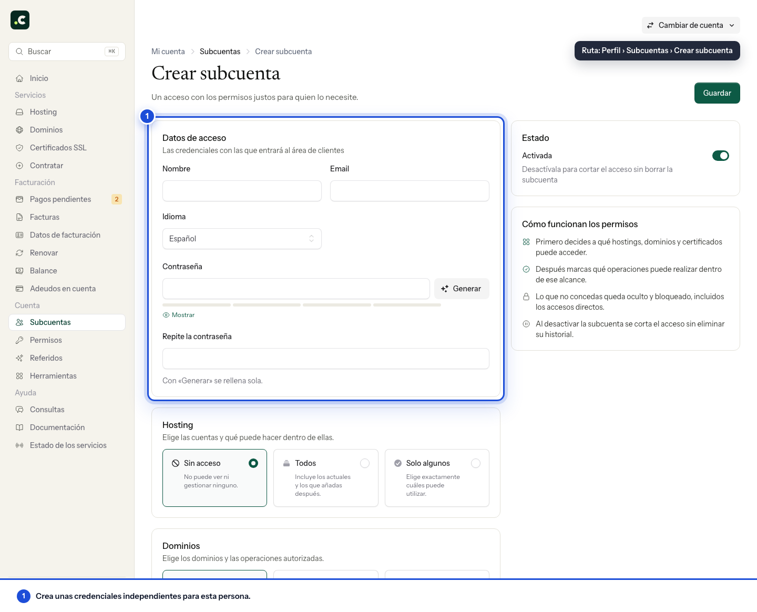Click the password strength meter bar
This screenshot has height=612, width=757.
(302, 305)
